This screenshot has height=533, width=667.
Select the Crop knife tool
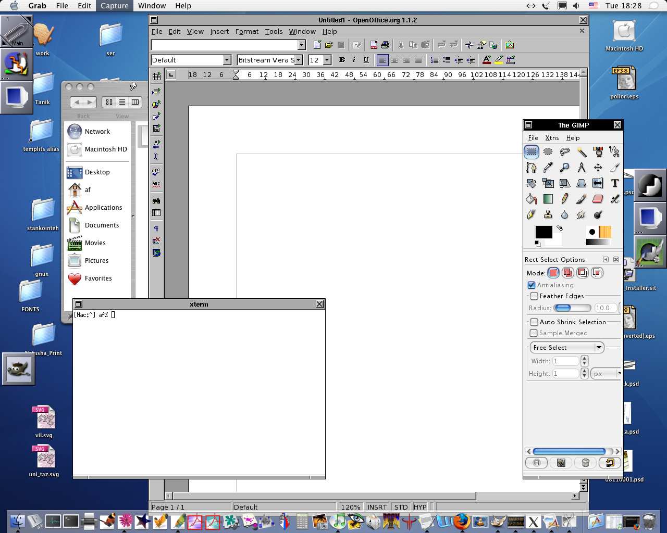point(614,168)
